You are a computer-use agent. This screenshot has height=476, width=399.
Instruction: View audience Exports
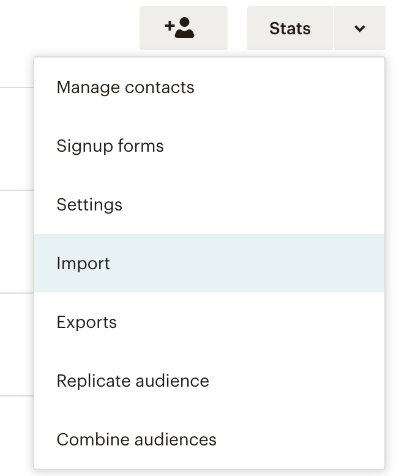pyautogui.click(x=86, y=322)
